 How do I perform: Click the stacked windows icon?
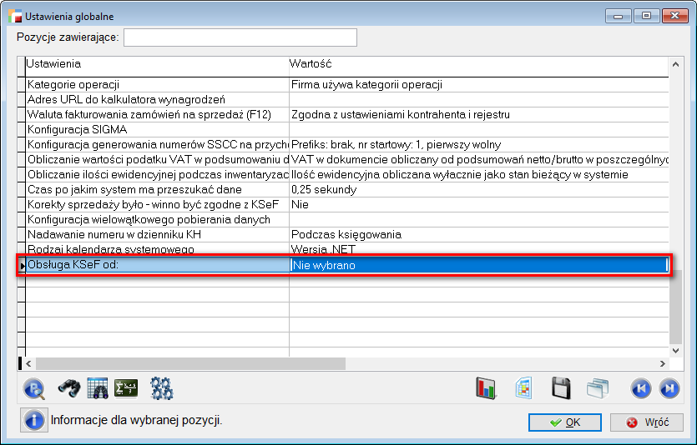[598, 387]
